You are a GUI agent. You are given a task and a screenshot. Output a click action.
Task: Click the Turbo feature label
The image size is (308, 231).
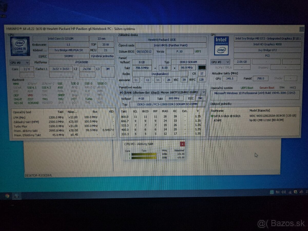tap(89, 99)
